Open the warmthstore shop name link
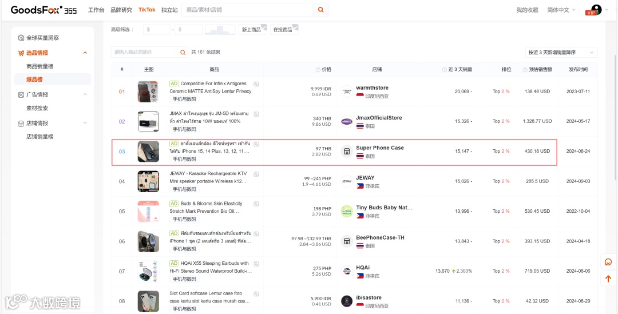618x314 pixels. click(x=372, y=88)
